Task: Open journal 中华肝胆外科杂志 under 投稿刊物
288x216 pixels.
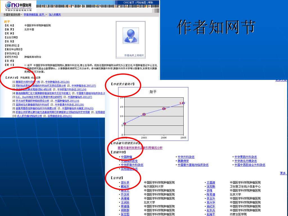Action: pos(132,165)
